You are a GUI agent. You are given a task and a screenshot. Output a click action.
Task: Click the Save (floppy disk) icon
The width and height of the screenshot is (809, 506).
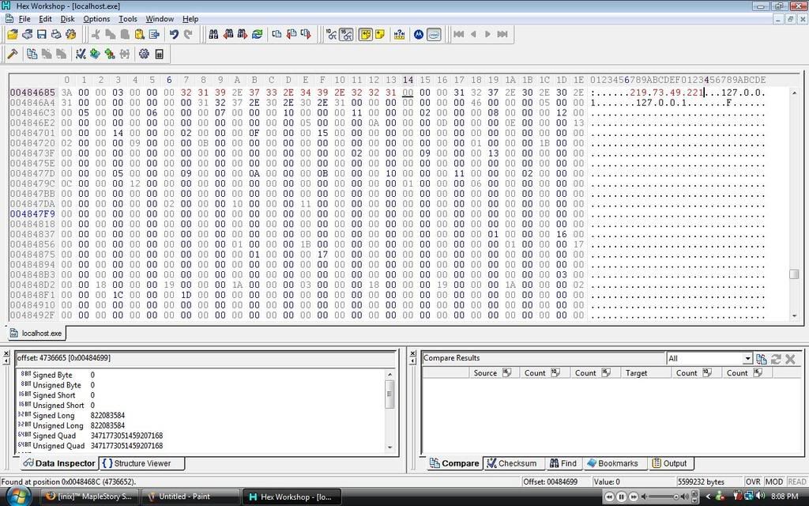click(x=42, y=35)
